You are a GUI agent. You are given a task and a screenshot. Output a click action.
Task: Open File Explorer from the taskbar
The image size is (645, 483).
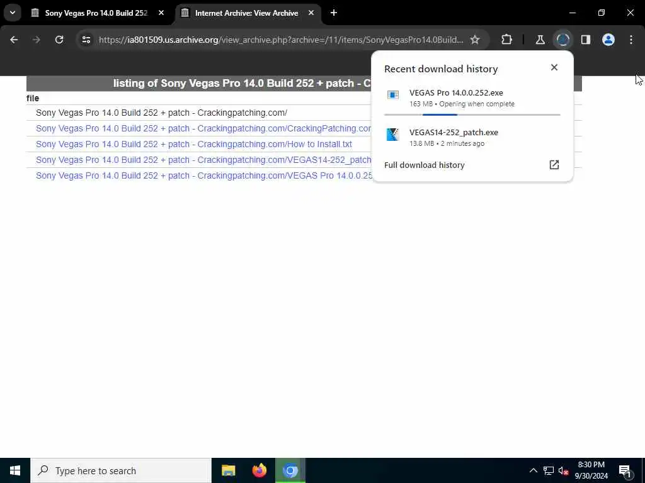[228, 470]
